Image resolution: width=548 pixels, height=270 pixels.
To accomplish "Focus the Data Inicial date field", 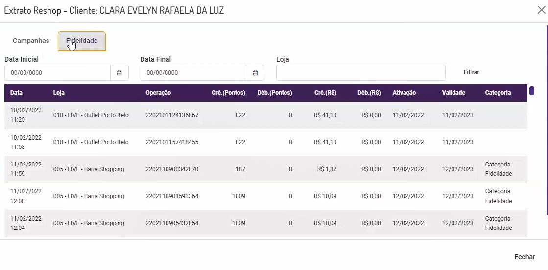I will pyautogui.click(x=57, y=73).
